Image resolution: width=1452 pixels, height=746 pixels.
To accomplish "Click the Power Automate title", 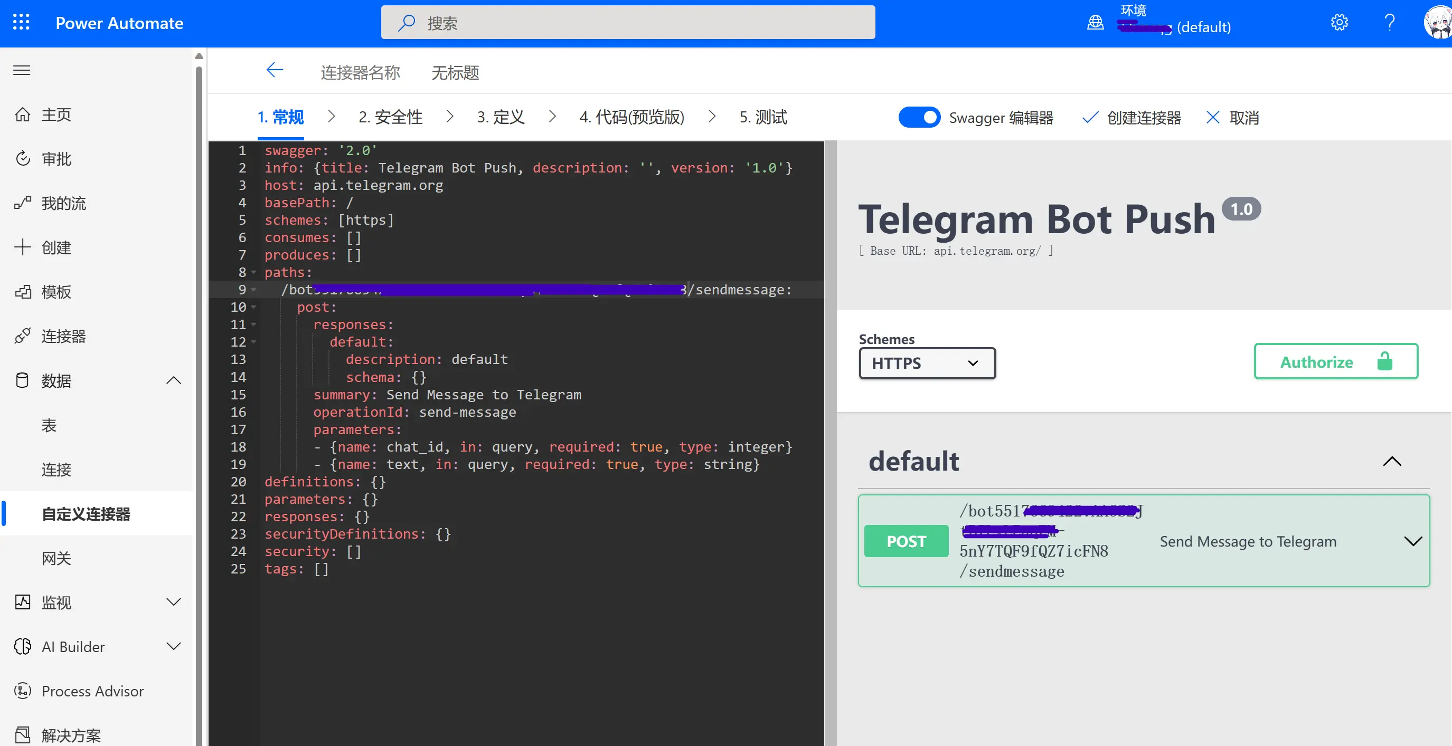I will [x=119, y=23].
